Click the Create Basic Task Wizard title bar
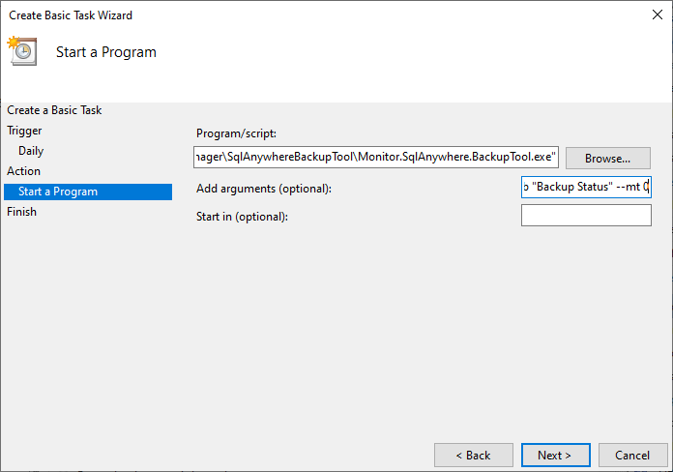This screenshot has width=673, height=472. pyautogui.click(x=290, y=15)
